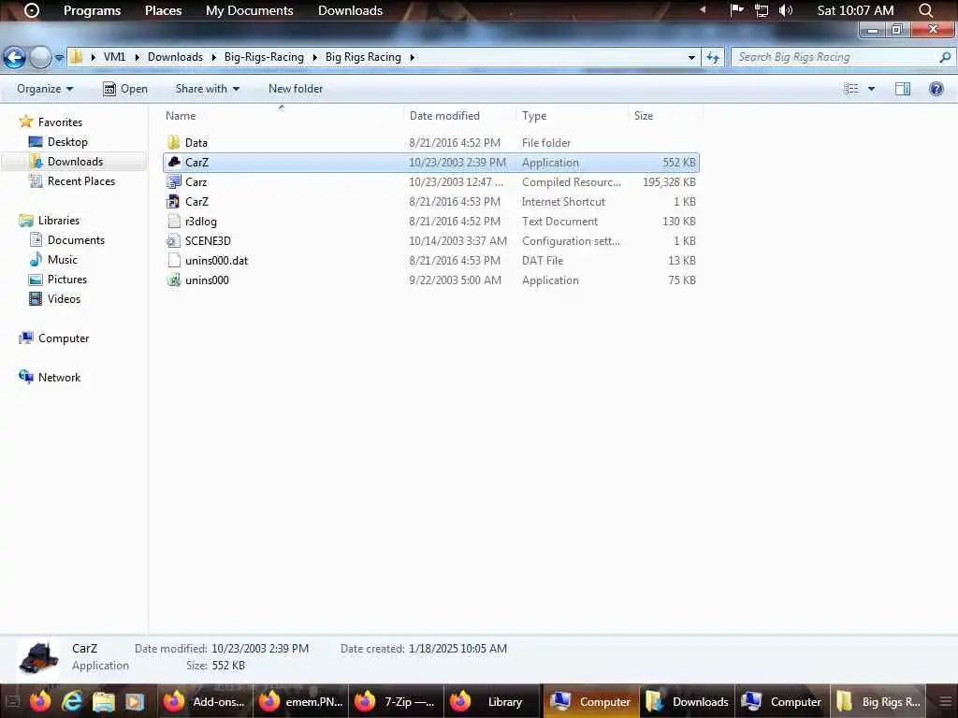Select the r3dlog text document icon
The height and width of the screenshot is (718, 958).
(173, 221)
